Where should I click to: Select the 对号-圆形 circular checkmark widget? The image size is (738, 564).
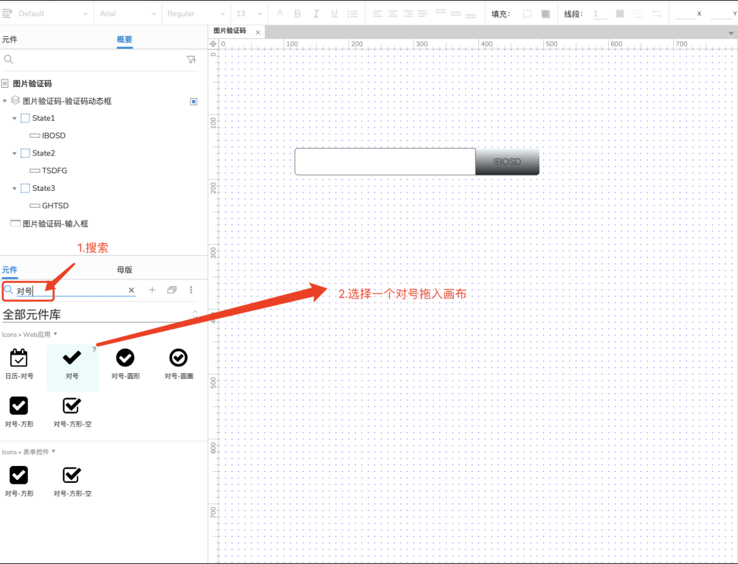[x=125, y=359]
